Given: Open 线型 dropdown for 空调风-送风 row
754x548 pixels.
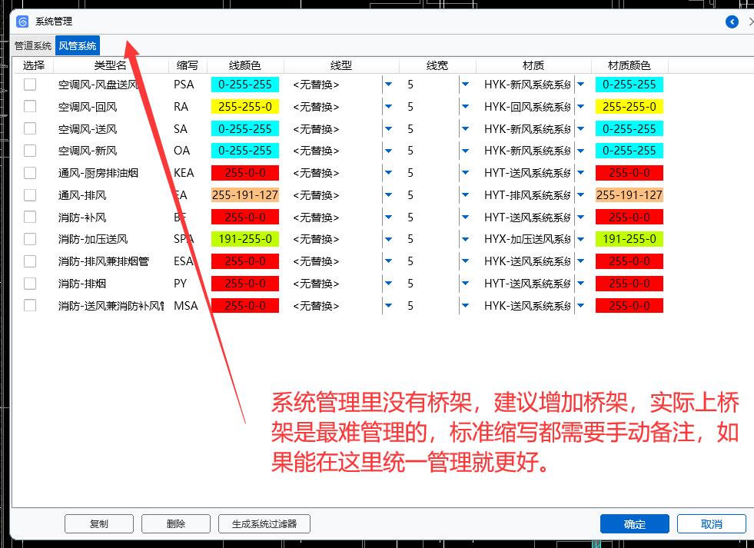Looking at the screenshot, I should coord(388,129).
